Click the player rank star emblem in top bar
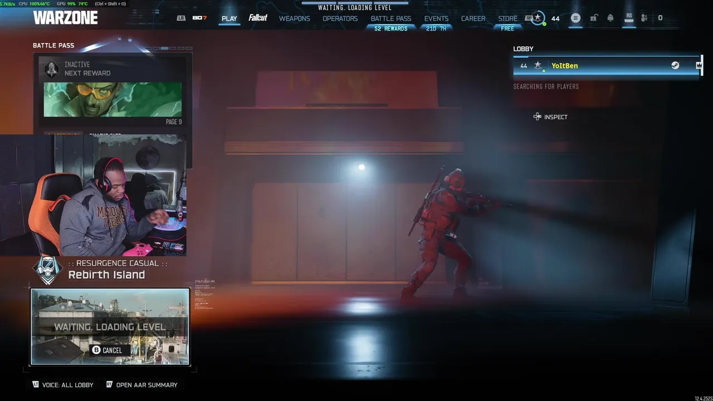Screen dimensions: 713x401 537,18
